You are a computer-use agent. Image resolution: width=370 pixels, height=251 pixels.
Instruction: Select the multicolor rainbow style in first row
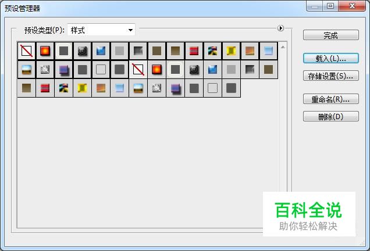click(212, 51)
